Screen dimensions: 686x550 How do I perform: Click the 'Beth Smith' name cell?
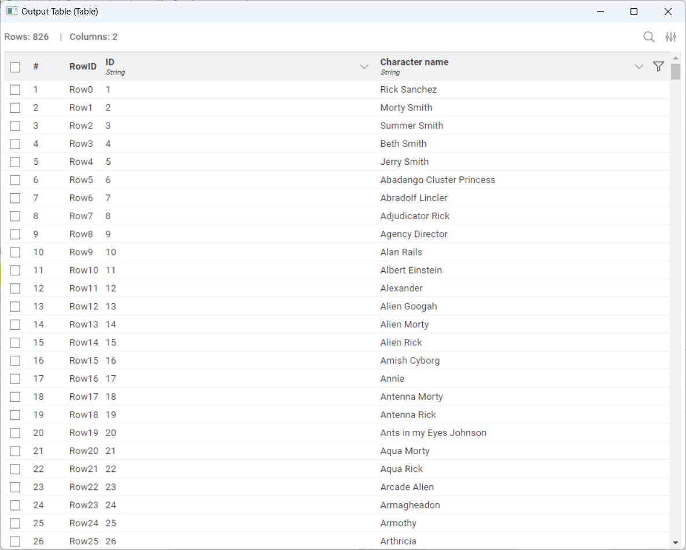coord(403,143)
